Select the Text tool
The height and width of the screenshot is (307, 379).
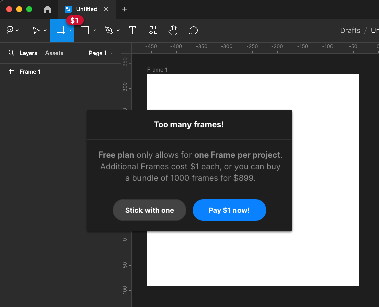point(132,30)
